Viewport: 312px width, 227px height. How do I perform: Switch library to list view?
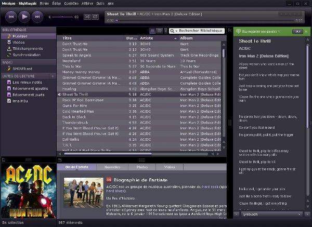152,31
